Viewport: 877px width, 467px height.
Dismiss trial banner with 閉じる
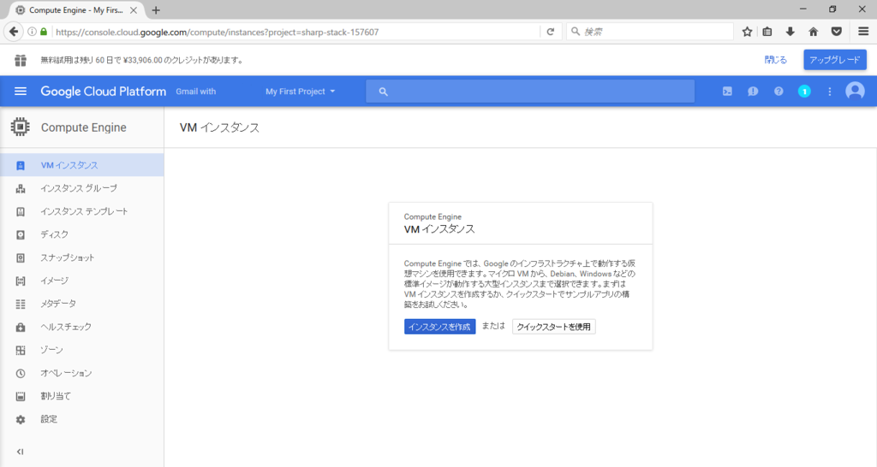click(x=776, y=60)
